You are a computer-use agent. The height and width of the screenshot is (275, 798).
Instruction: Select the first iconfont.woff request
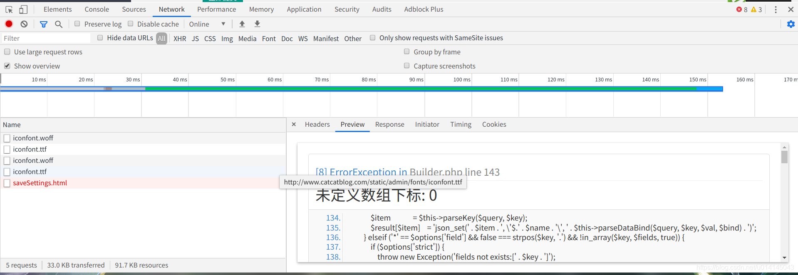coord(143,138)
